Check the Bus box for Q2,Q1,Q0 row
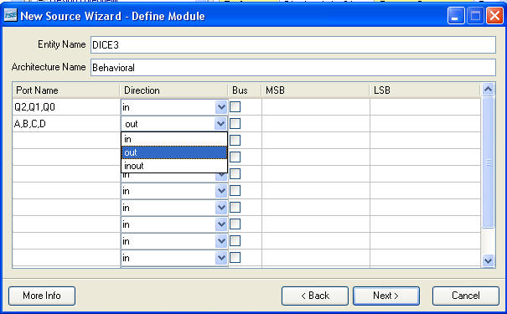507x314 pixels. (235, 106)
